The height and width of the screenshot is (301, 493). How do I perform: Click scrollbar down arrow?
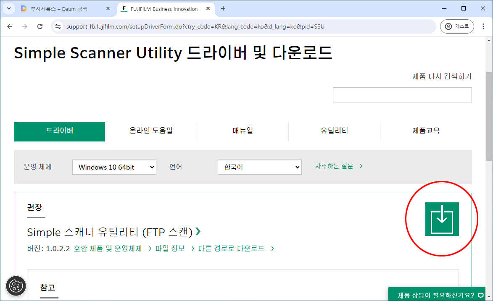point(489,297)
